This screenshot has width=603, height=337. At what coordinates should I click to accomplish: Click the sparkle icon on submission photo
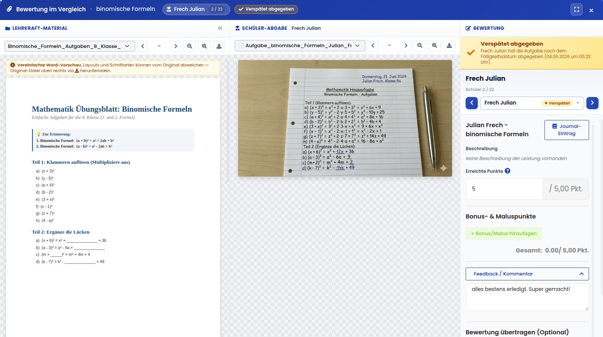(443, 168)
